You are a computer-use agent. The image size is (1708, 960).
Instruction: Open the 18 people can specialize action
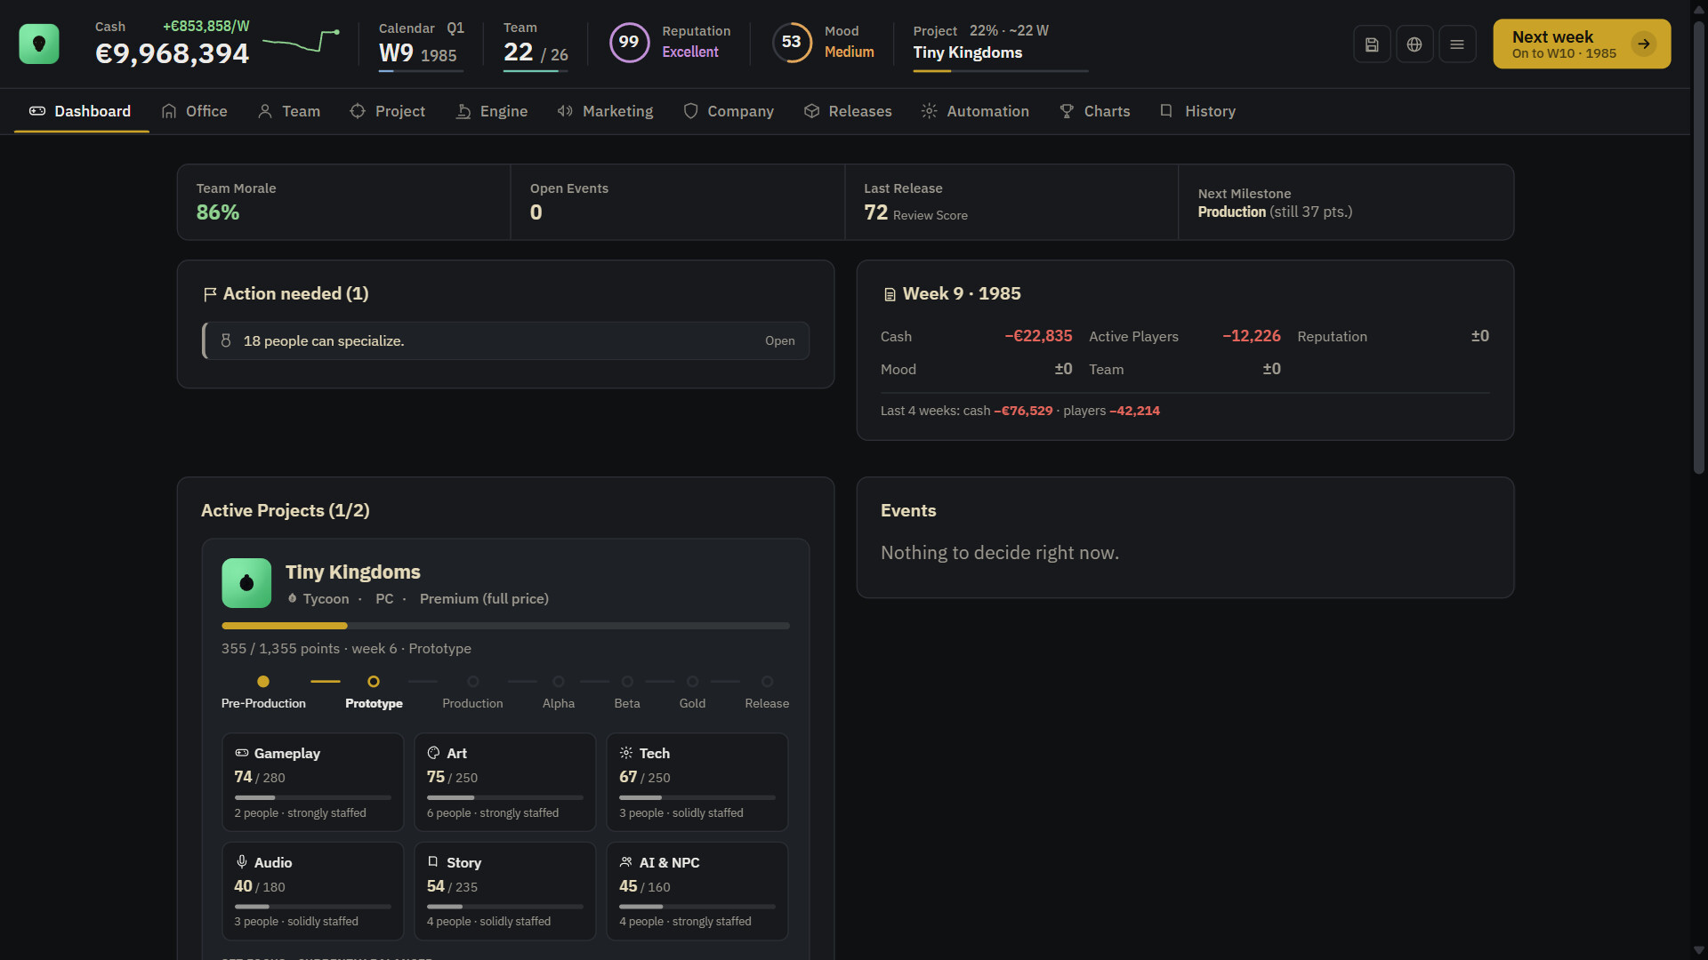[506, 340]
